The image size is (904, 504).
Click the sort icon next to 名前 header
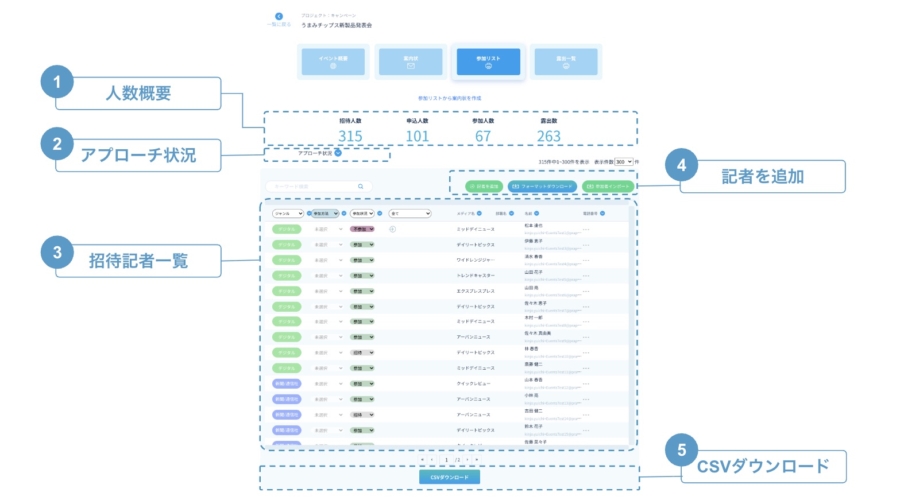coord(536,214)
